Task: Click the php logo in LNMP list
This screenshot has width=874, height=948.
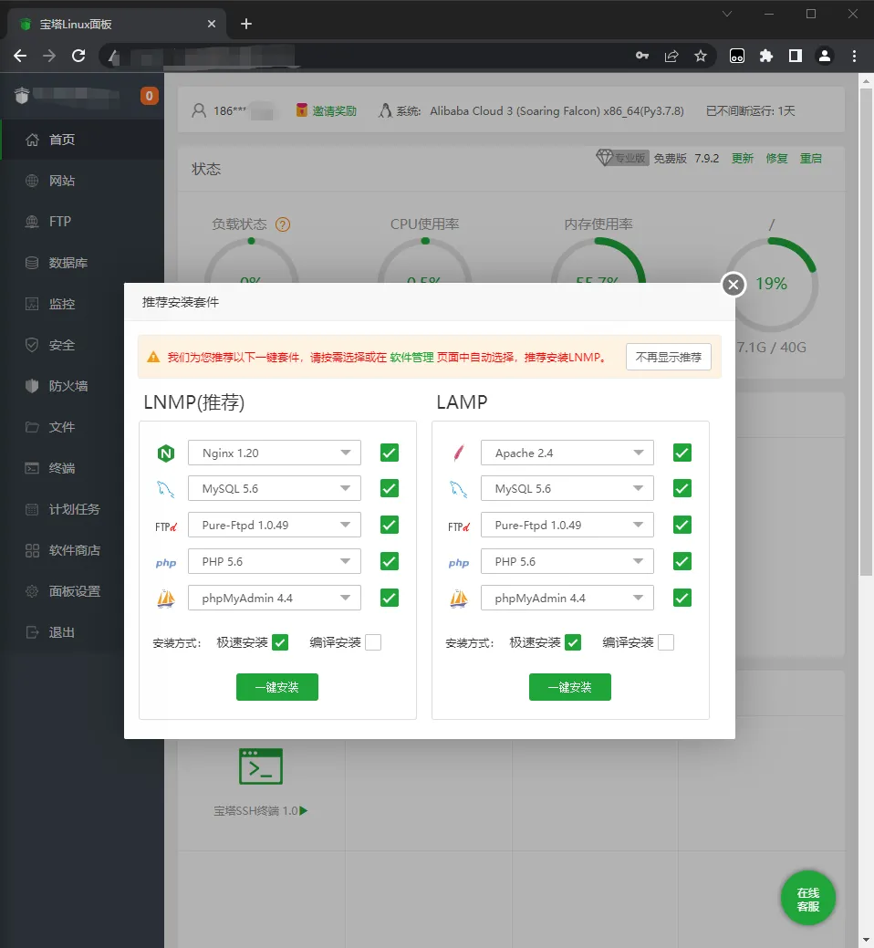Action: click(166, 563)
